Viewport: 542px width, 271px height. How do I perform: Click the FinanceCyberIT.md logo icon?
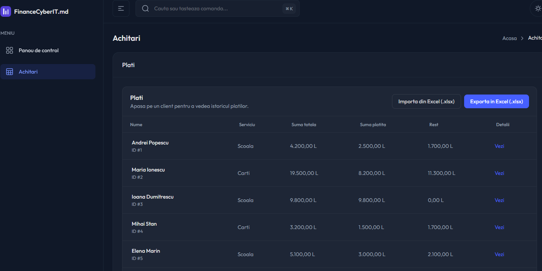point(6,11)
